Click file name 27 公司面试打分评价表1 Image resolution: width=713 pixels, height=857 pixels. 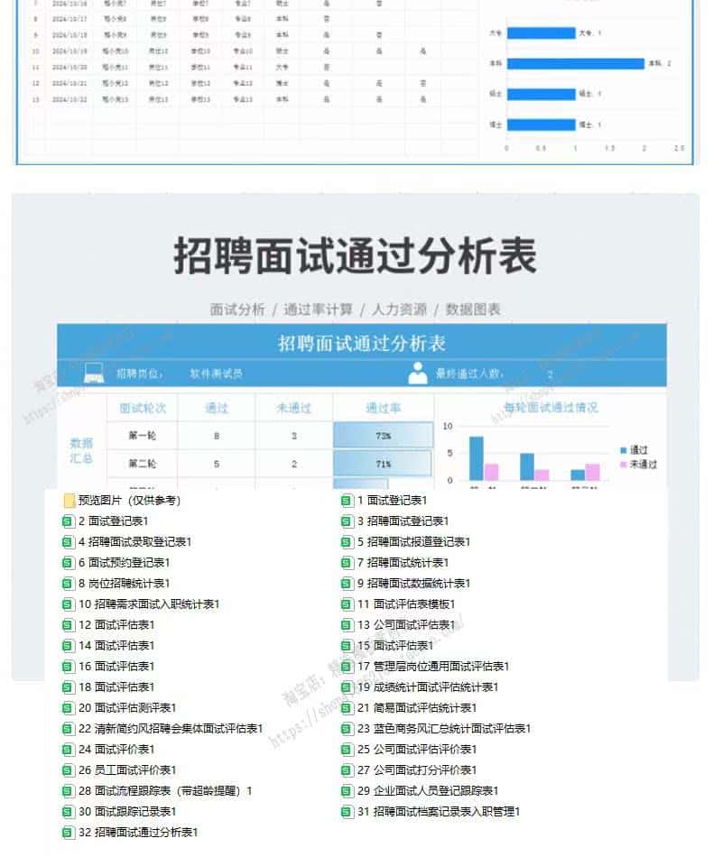tap(417, 770)
